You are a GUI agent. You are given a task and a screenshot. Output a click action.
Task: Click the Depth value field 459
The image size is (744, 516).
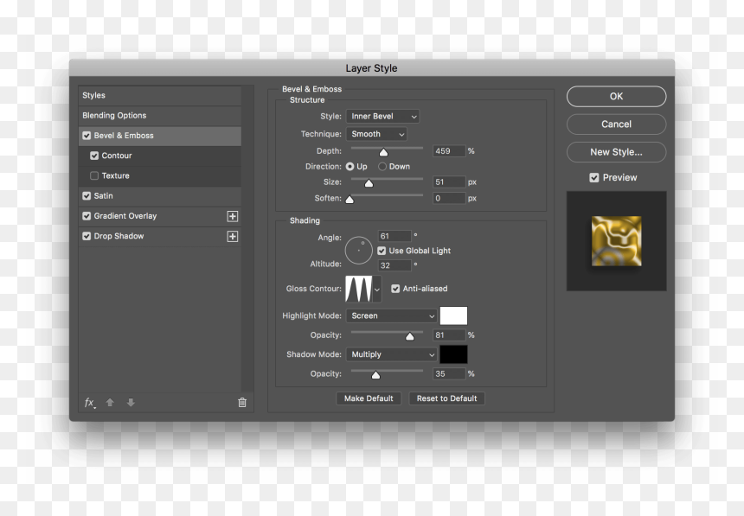tap(449, 150)
